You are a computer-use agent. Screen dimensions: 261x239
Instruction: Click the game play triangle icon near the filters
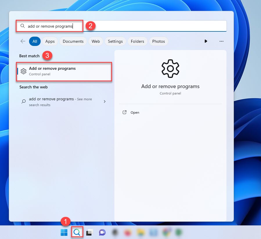point(206,41)
